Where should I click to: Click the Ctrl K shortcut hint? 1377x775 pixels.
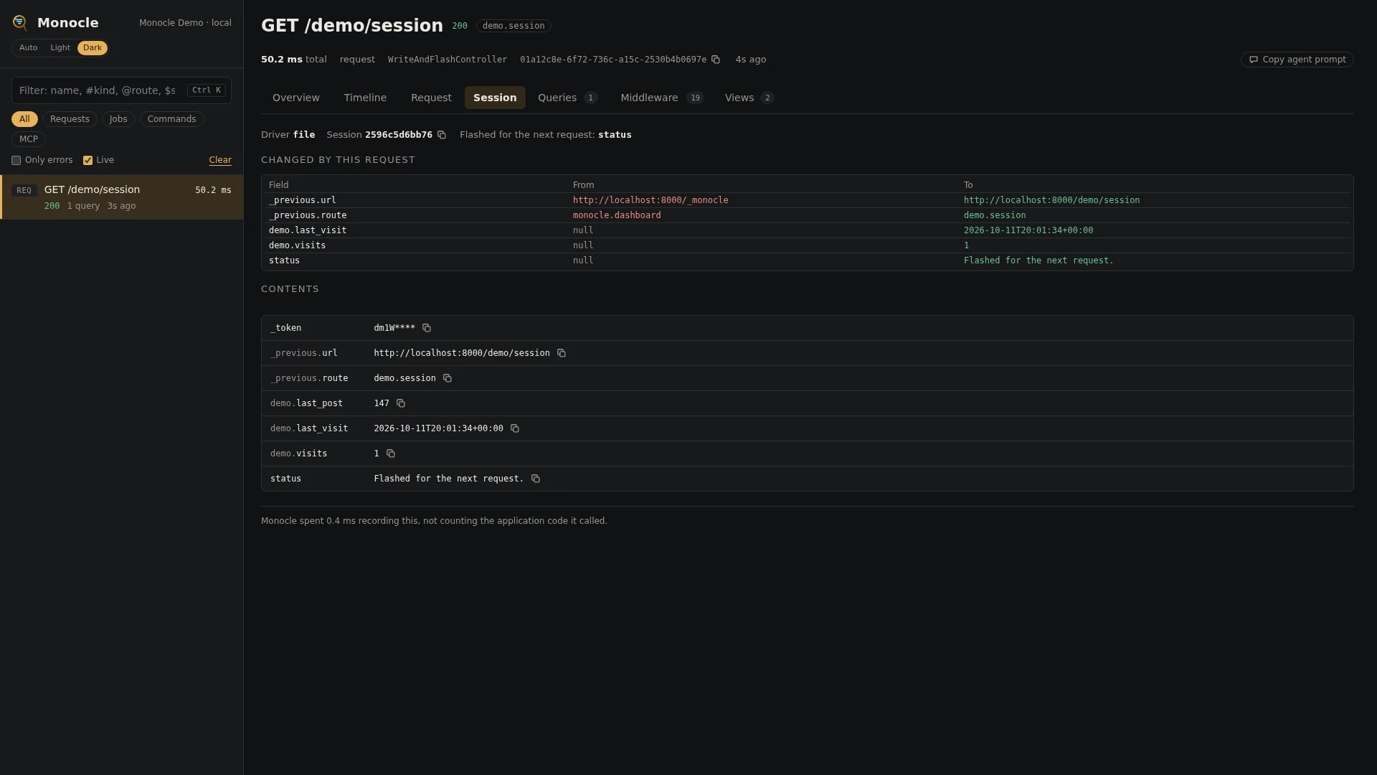[x=207, y=90]
